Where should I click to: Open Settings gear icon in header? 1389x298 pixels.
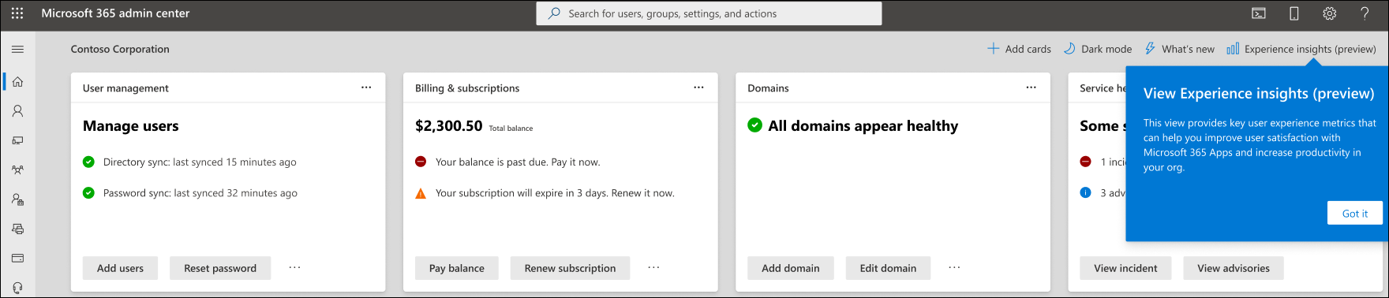[x=1330, y=13]
